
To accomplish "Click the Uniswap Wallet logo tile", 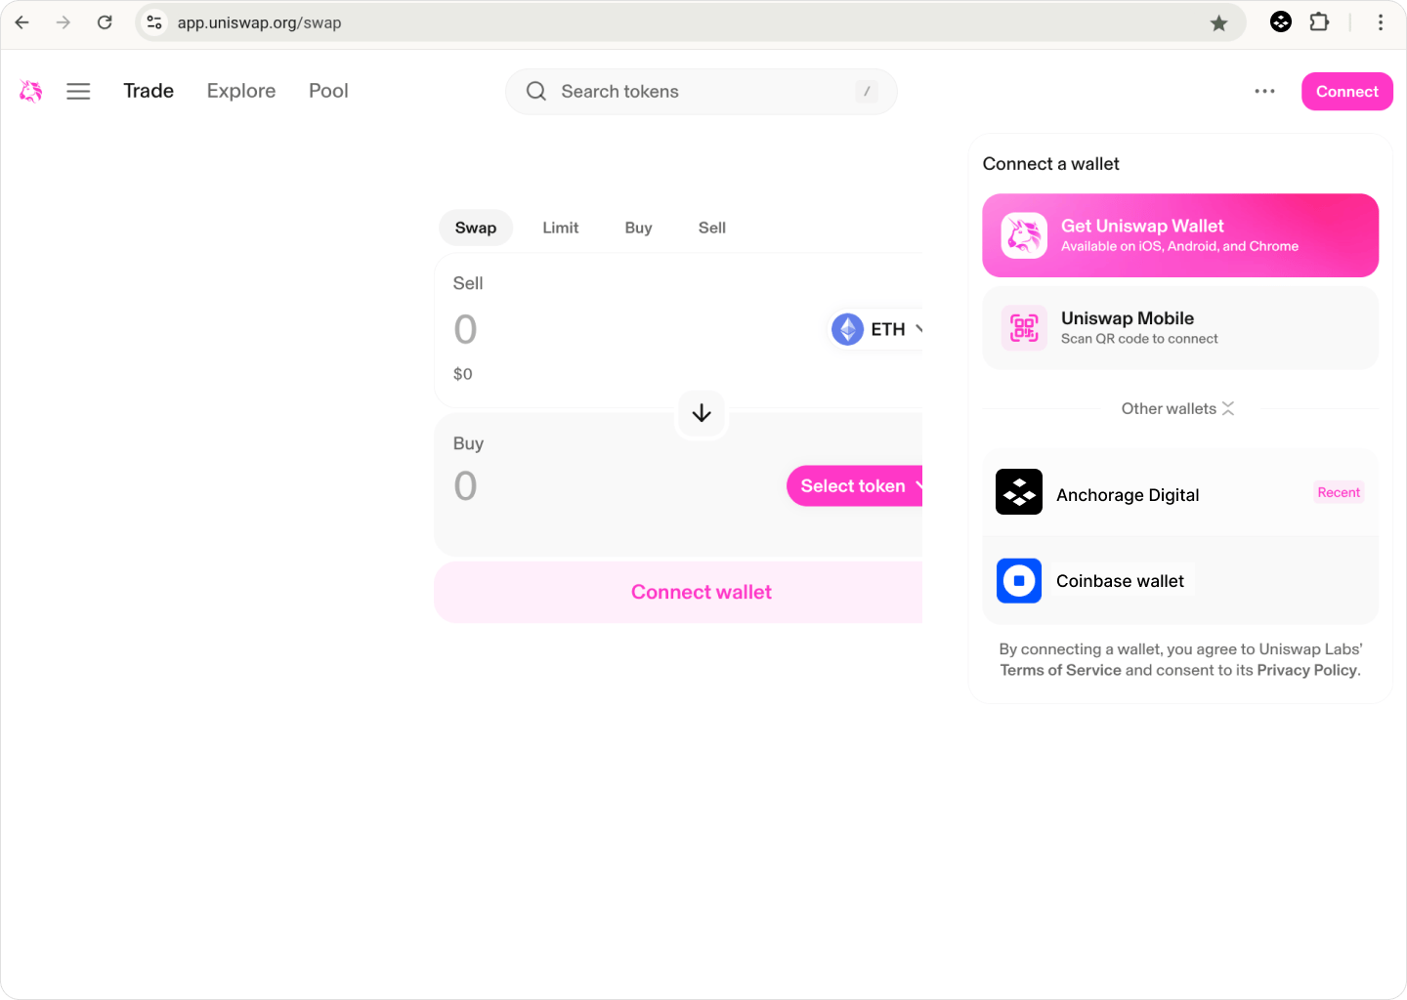I will coord(1024,235).
